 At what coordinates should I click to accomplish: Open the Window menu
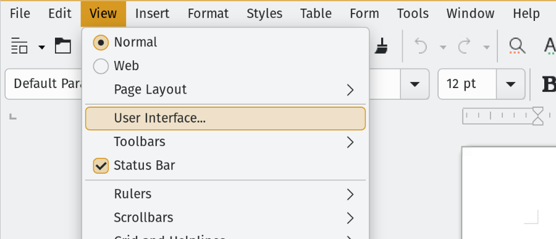pos(470,14)
